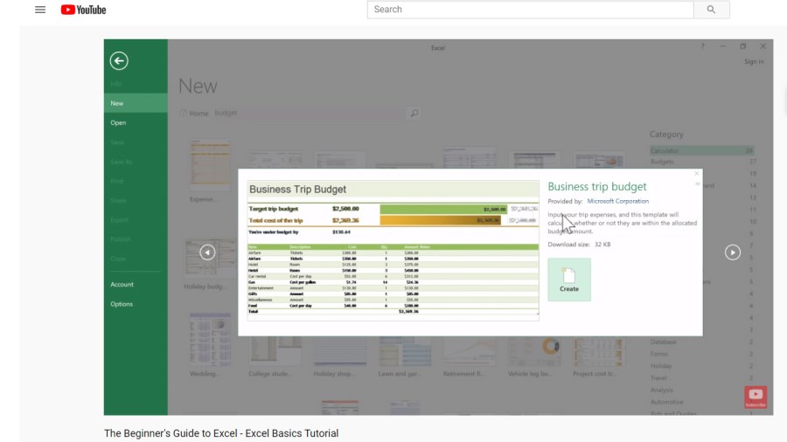Click Sign in in Excel window
Screen dimensions: 787x442
pyautogui.click(x=754, y=62)
